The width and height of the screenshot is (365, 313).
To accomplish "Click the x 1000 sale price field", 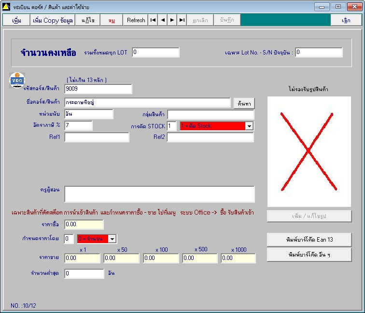I will [x=239, y=258].
